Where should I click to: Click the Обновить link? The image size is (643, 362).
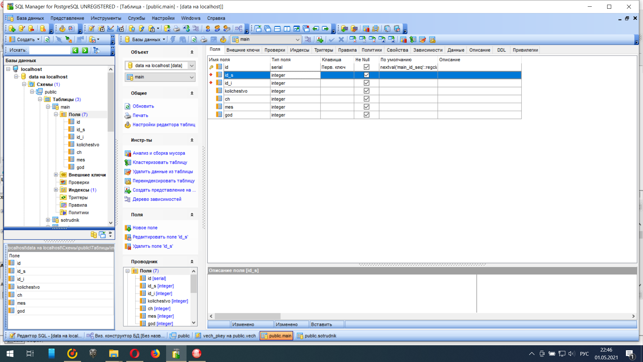[143, 106]
